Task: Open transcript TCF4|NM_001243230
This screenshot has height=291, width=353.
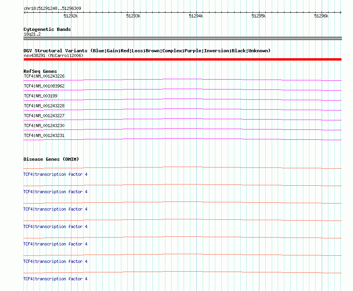Action: click(x=44, y=126)
